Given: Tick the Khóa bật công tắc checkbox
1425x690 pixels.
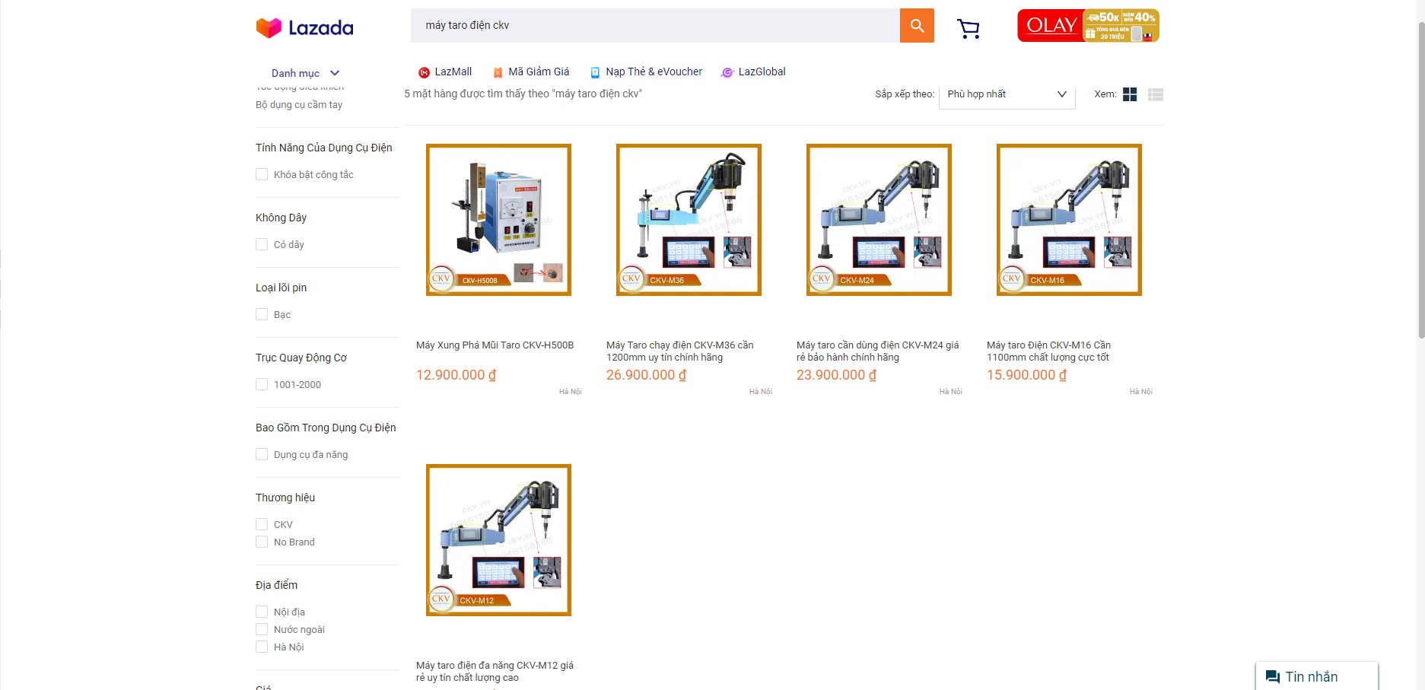Looking at the screenshot, I should pos(262,174).
